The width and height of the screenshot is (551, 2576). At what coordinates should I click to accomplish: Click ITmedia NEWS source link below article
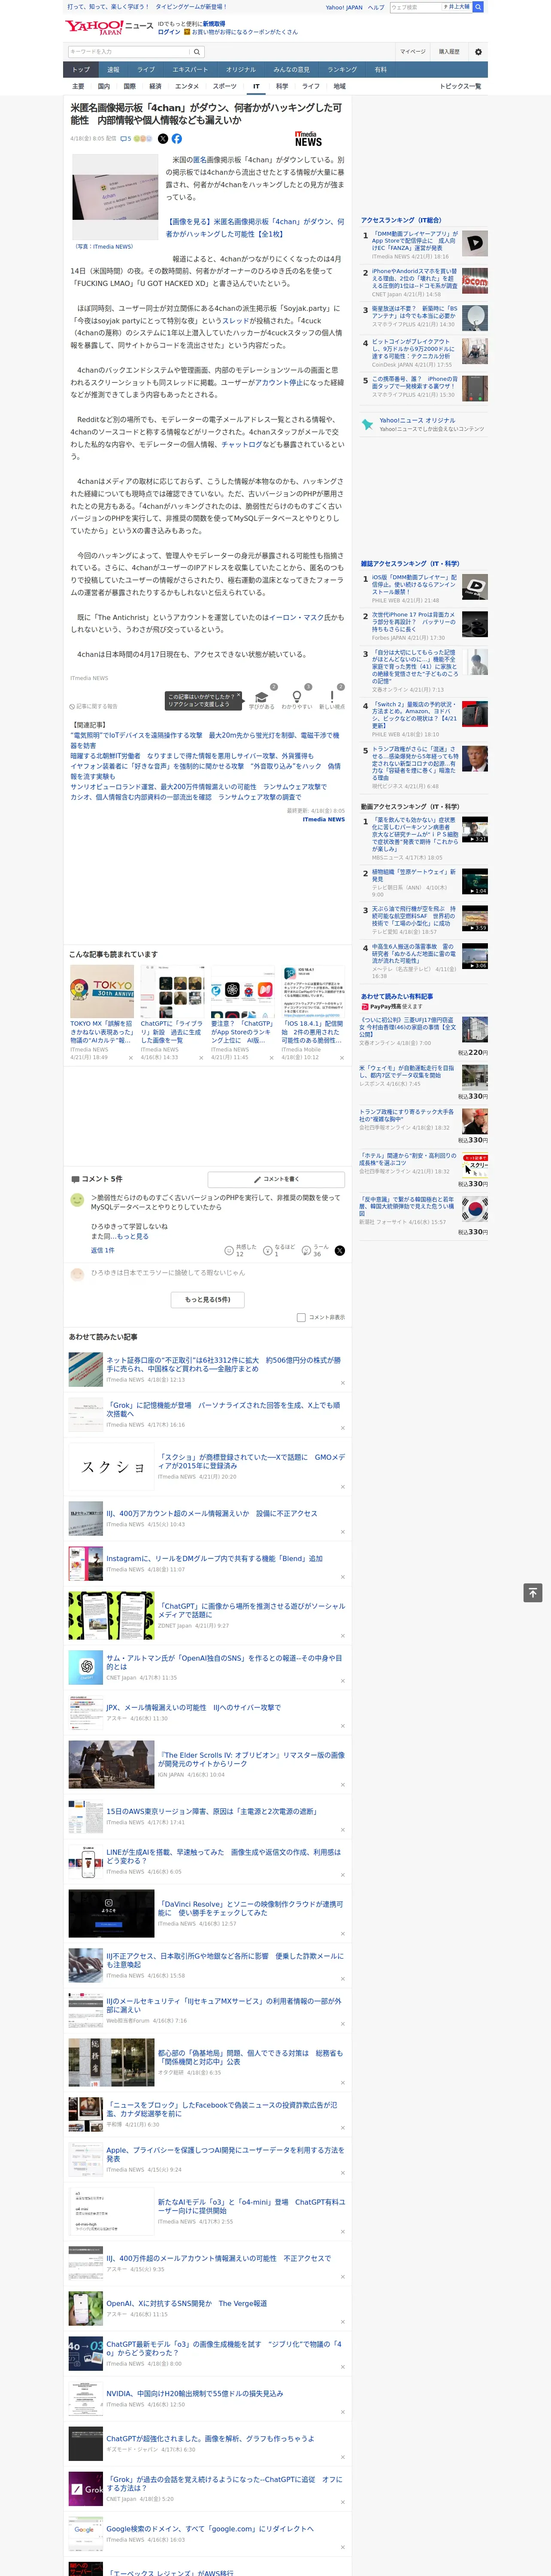[323, 819]
